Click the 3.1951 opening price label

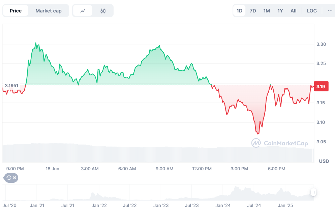tap(11, 86)
